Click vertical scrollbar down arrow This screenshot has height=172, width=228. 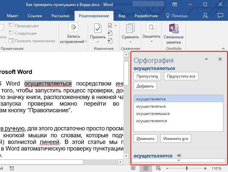(126, 156)
